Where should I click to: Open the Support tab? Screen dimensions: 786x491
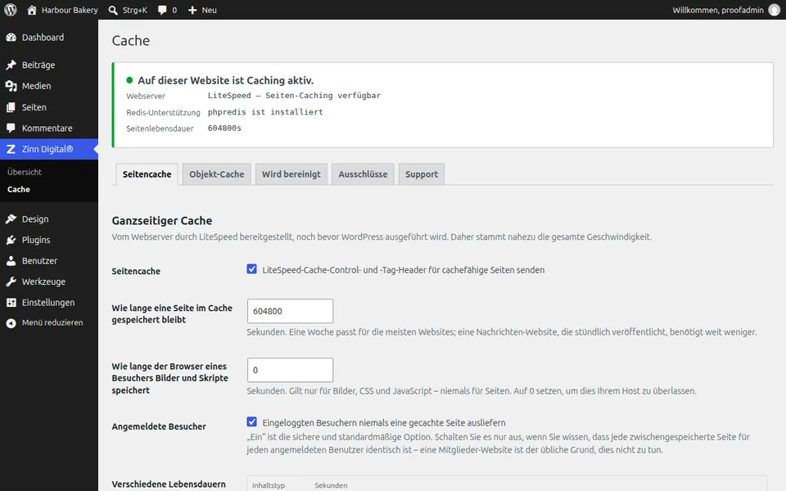point(422,174)
